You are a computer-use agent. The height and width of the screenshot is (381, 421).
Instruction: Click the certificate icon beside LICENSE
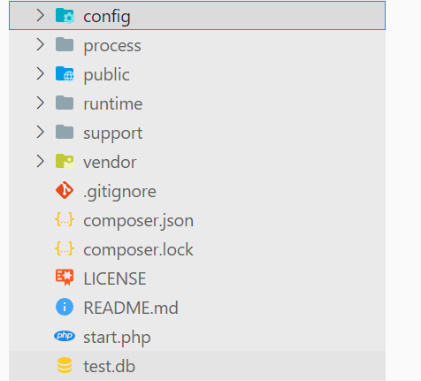click(x=65, y=278)
